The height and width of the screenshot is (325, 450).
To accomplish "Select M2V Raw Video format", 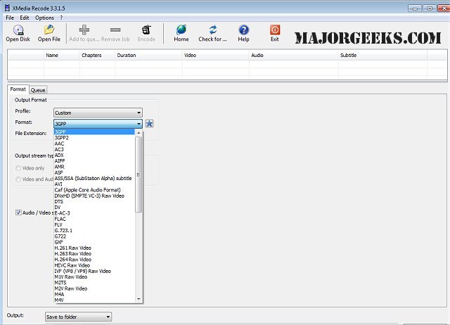I will pyautogui.click(x=94, y=288).
